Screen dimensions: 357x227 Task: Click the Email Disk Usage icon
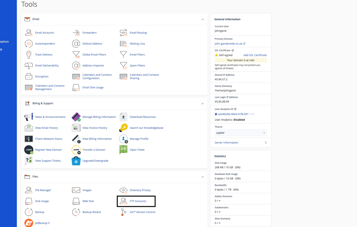pyautogui.click(x=76, y=87)
